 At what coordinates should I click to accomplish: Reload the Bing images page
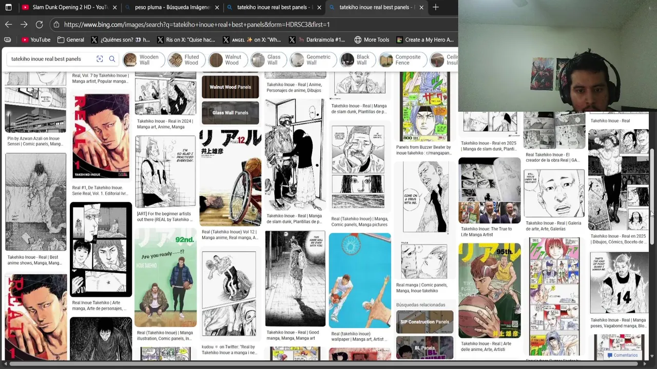pyautogui.click(x=39, y=24)
